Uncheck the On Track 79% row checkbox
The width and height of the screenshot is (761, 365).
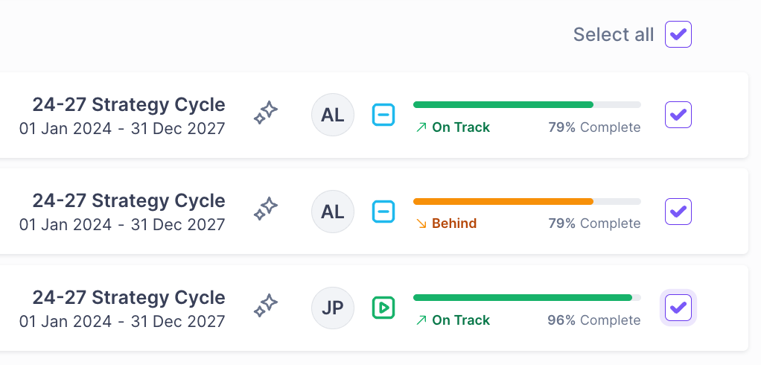click(678, 115)
